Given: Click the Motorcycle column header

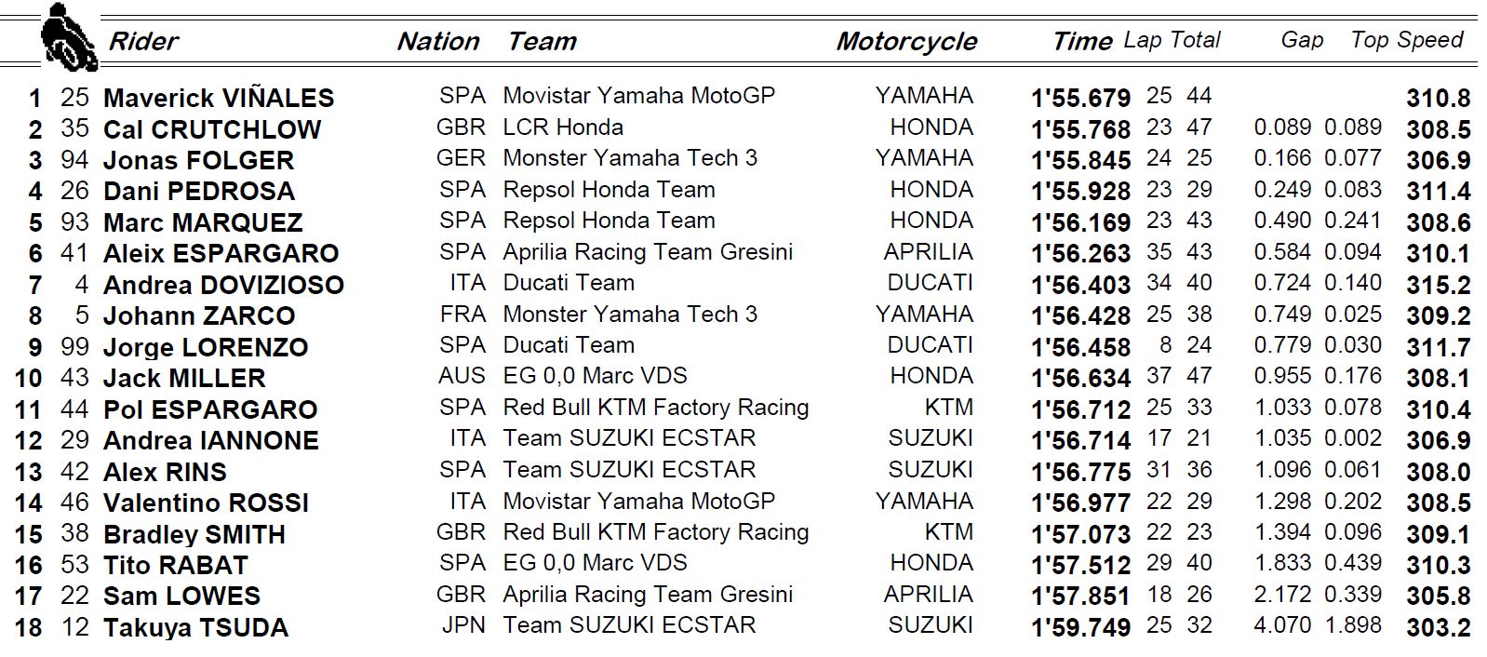Looking at the screenshot, I should pos(906,42).
